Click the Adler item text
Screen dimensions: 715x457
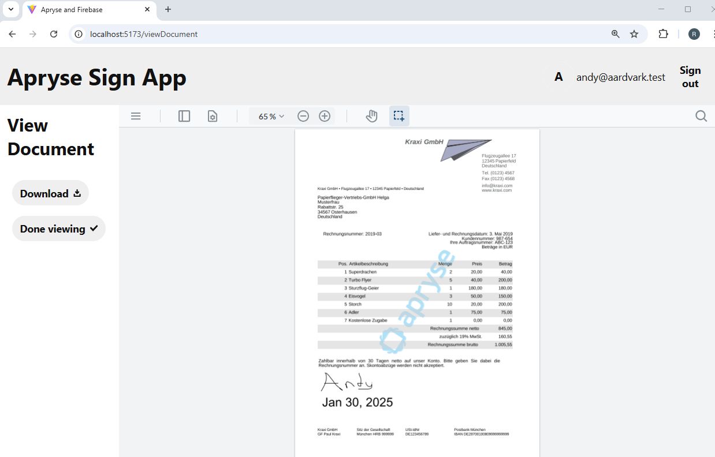tap(353, 312)
